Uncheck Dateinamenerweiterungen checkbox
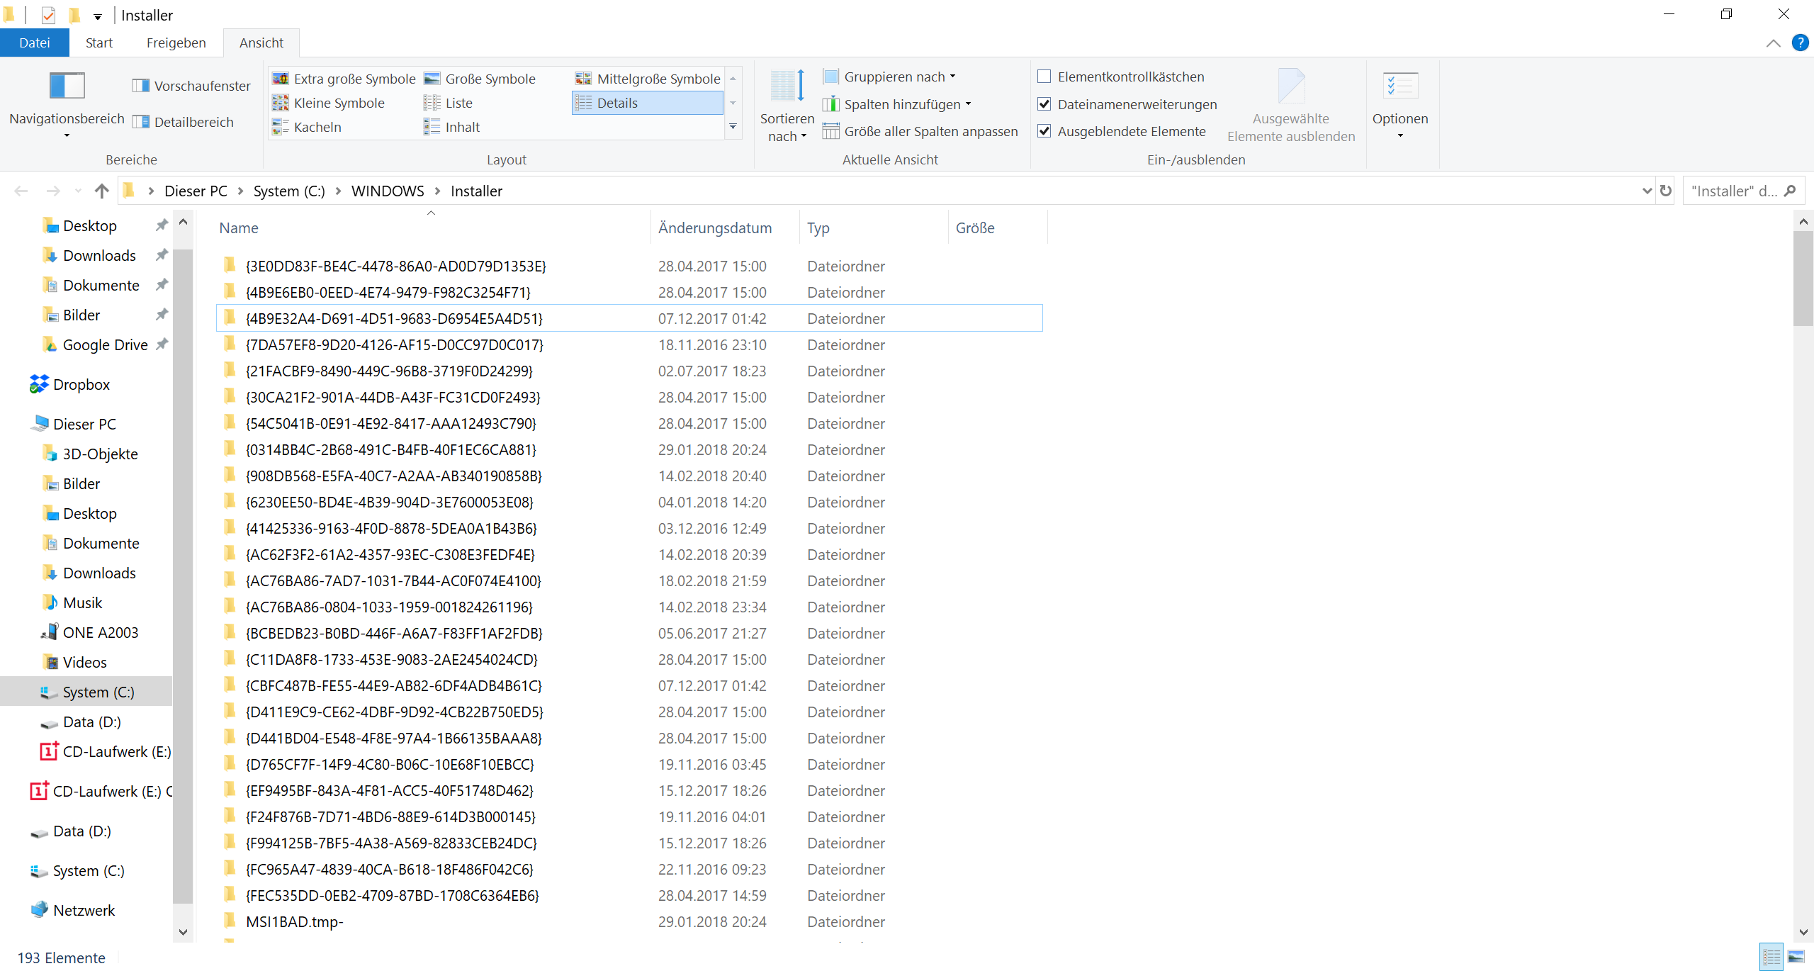 (1044, 104)
